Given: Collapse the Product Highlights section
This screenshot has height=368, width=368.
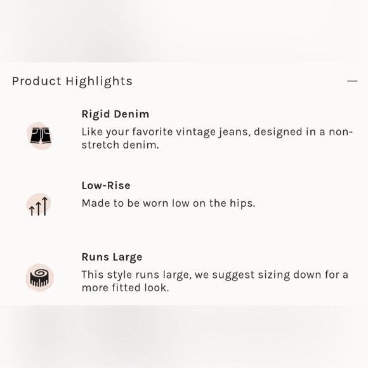Looking at the screenshot, I should point(352,81).
